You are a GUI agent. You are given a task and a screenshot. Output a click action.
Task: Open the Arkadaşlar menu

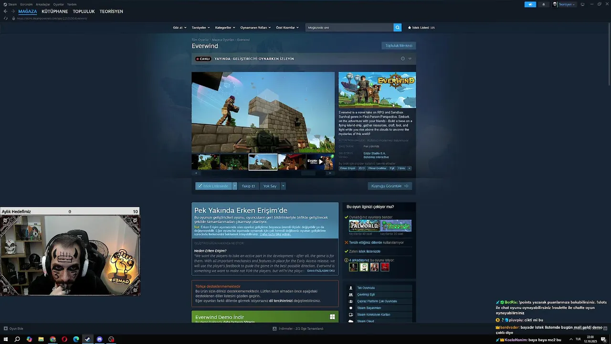pos(43,4)
